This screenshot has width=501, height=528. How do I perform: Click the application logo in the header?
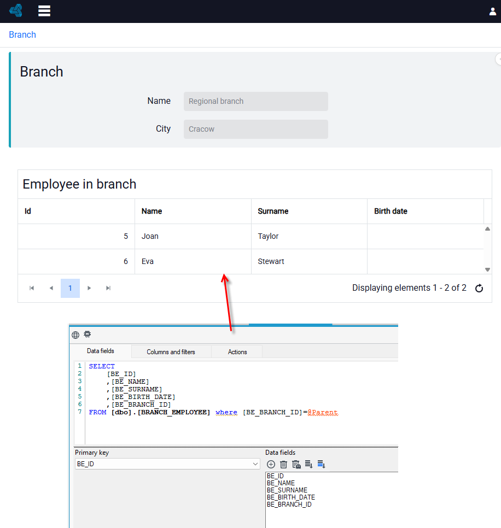point(16,10)
